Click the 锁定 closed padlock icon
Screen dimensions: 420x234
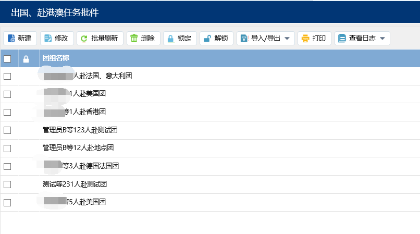(171, 38)
